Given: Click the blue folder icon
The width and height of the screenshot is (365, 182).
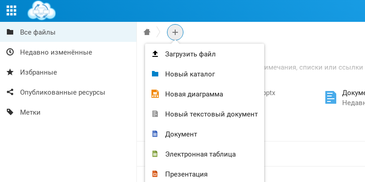Looking at the screenshot, I should pos(155,74).
